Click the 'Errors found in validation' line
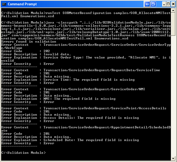Image resolution: width=177 pixels, height=162 pixels. pos(29,42)
